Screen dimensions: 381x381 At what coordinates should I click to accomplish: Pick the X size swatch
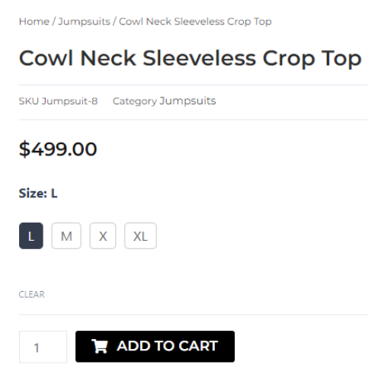[x=103, y=235]
